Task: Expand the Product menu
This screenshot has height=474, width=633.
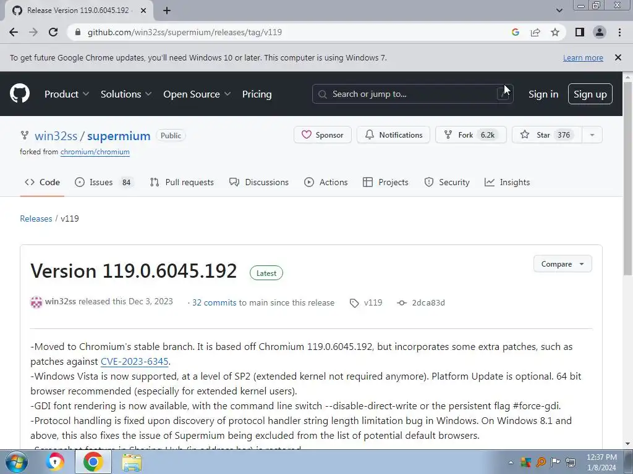Action: point(67,94)
